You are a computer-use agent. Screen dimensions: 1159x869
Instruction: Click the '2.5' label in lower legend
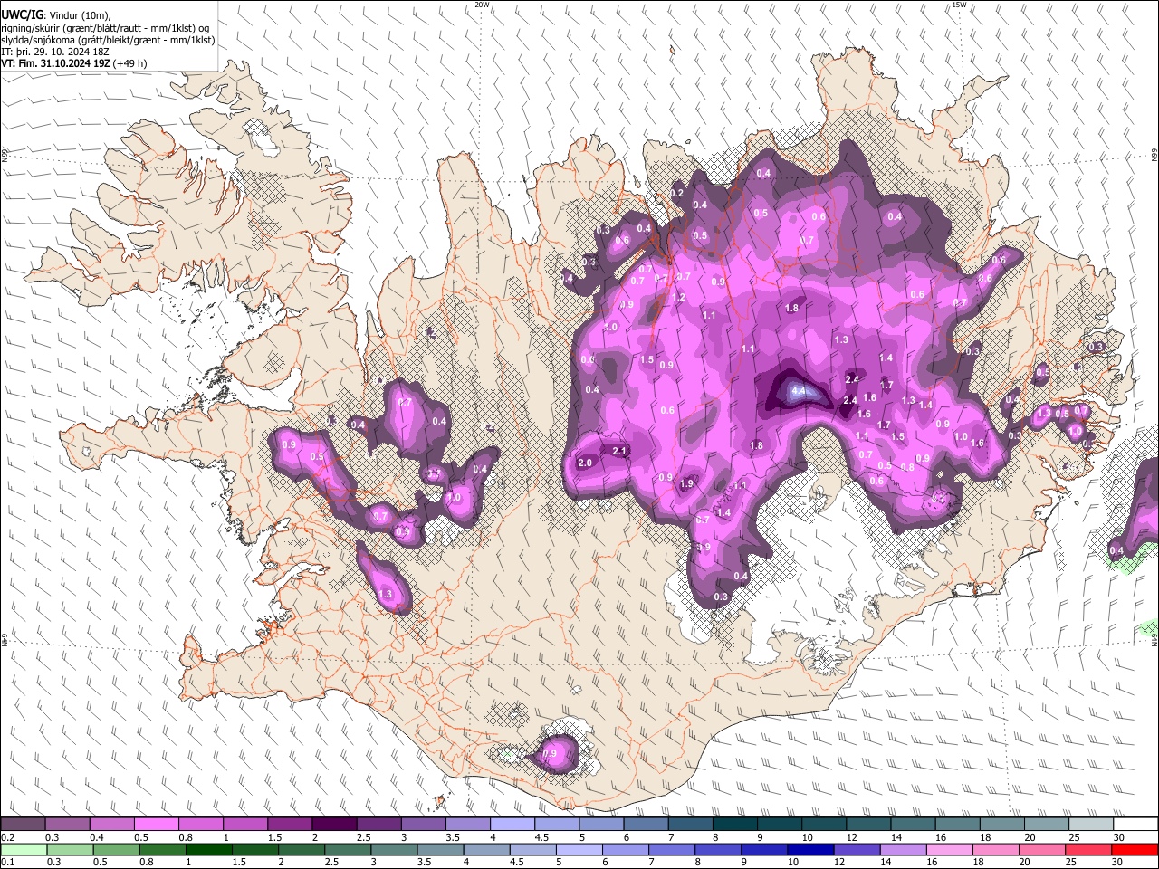[330, 863]
